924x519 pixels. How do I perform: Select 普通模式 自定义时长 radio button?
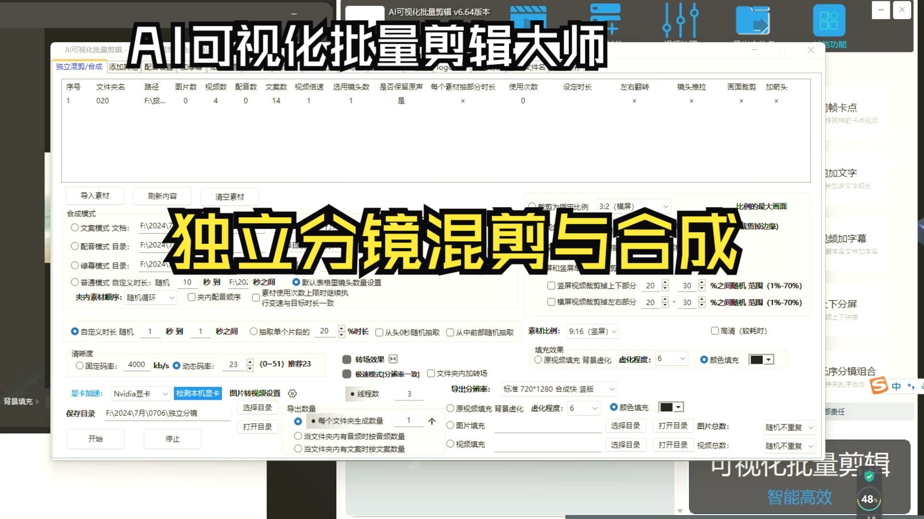point(75,282)
